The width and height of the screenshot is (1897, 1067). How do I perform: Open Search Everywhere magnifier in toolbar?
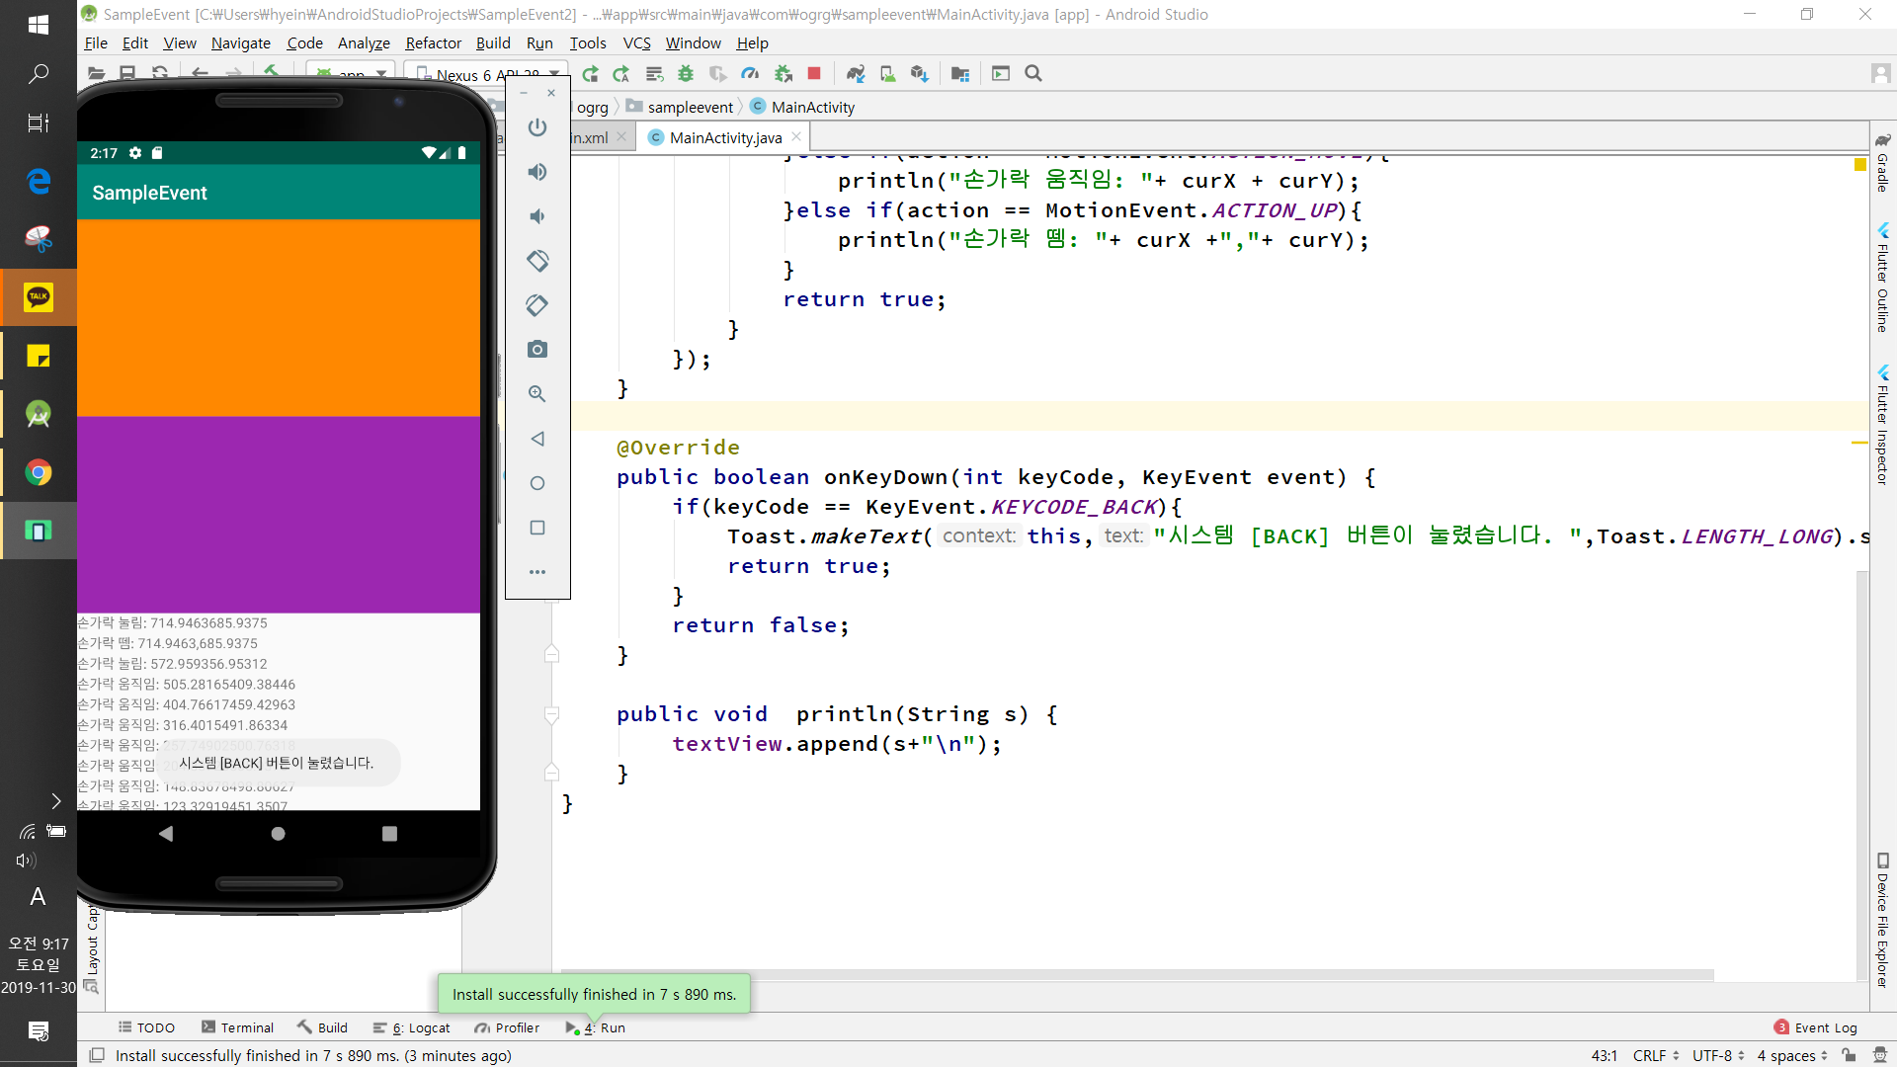click(1033, 74)
